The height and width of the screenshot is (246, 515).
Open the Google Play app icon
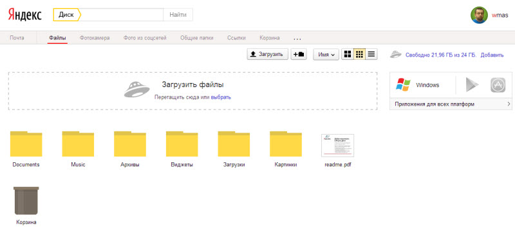click(x=472, y=85)
